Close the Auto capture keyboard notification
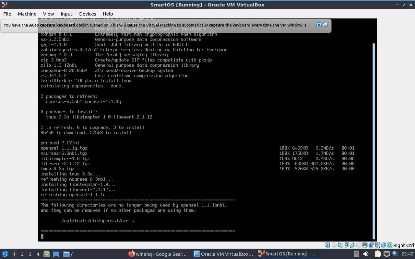The width and height of the screenshot is (415, 259). coord(319,25)
